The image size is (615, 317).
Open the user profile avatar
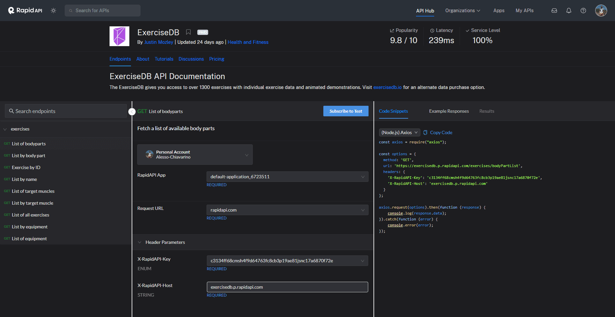(601, 11)
